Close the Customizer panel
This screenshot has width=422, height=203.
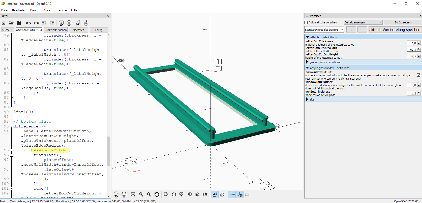tap(420, 16)
